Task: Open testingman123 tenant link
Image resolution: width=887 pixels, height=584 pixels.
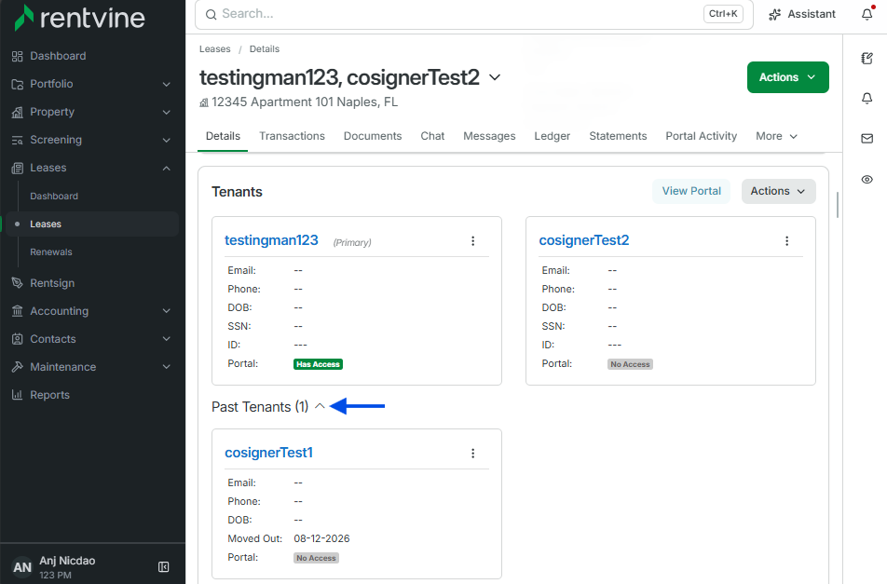Action: click(x=271, y=240)
